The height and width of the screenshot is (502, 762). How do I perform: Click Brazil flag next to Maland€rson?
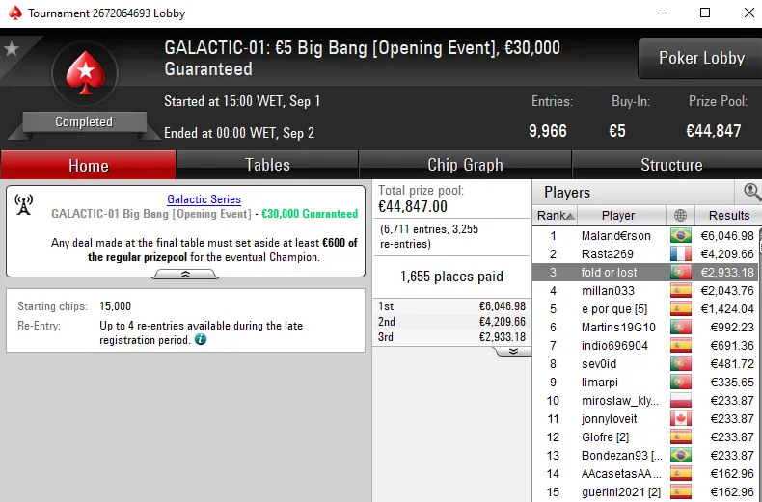(x=681, y=236)
